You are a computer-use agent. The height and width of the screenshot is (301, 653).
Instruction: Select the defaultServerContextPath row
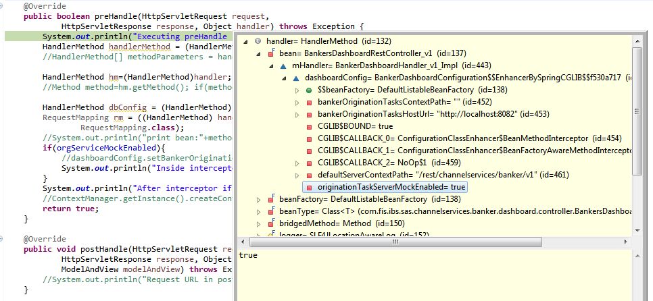point(443,175)
